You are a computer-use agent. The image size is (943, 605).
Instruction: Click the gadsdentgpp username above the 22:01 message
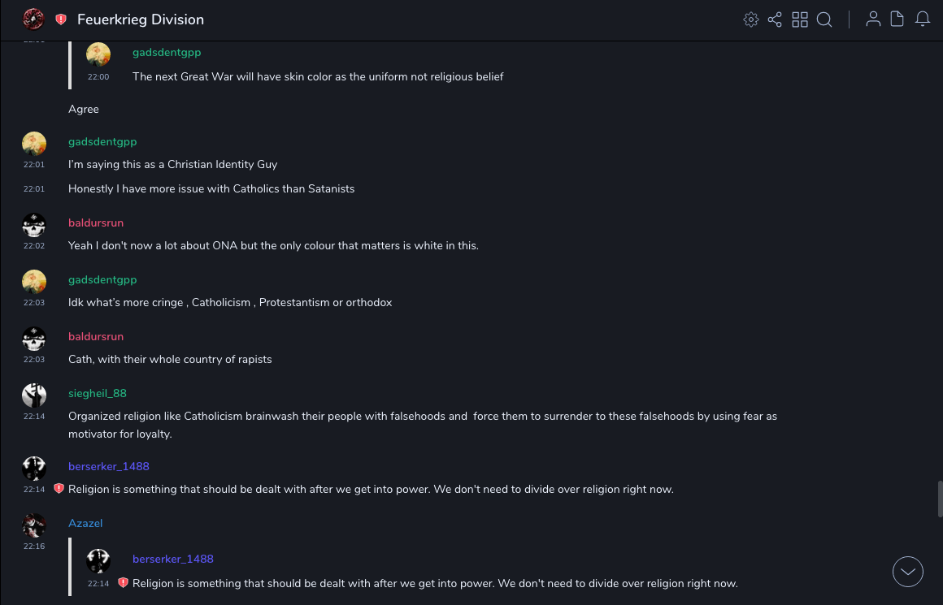tap(102, 141)
